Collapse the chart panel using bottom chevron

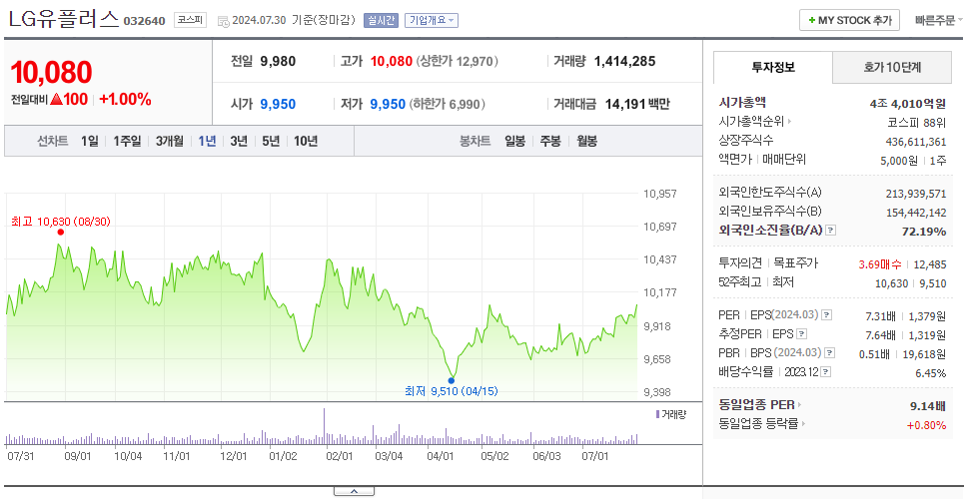click(354, 491)
